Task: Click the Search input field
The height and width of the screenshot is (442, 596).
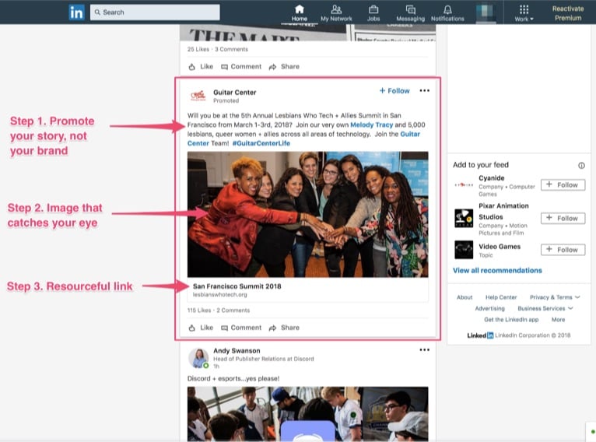Action: pos(155,12)
